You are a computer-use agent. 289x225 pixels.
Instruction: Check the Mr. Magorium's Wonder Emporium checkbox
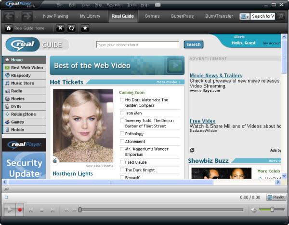[122, 149]
